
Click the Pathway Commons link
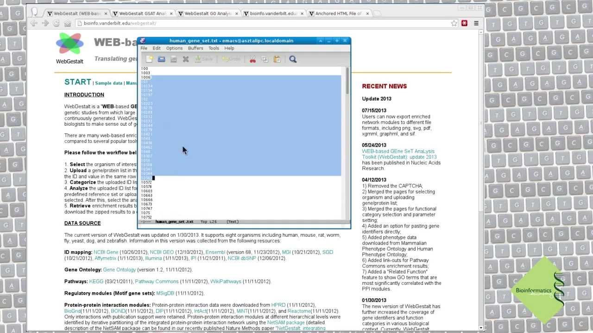coord(157,281)
